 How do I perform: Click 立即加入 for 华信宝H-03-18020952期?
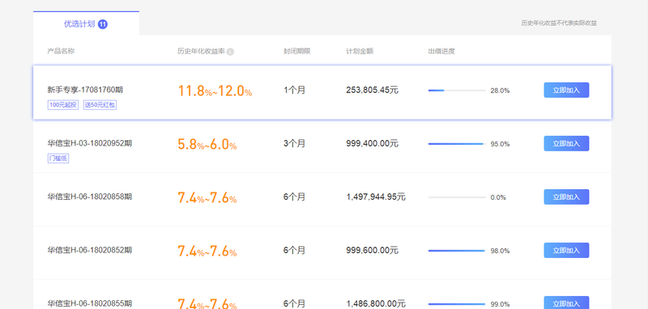click(566, 143)
